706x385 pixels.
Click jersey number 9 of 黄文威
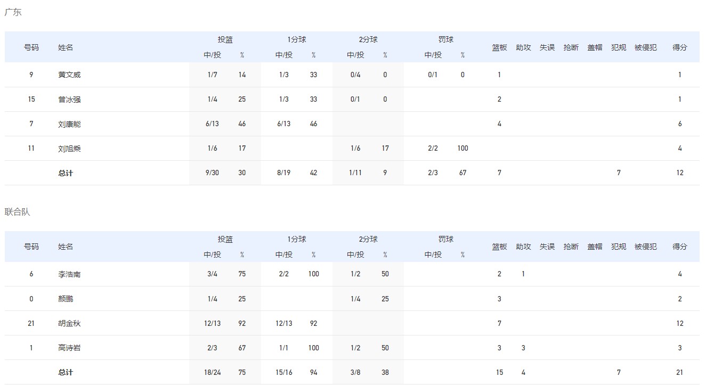pyautogui.click(x=31, y=75)
